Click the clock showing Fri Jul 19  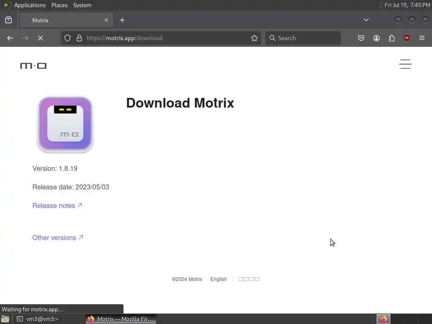407,5
